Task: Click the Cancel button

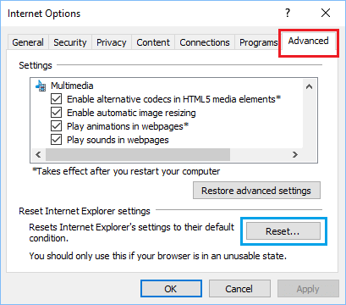Action: [x=239, y=289]
